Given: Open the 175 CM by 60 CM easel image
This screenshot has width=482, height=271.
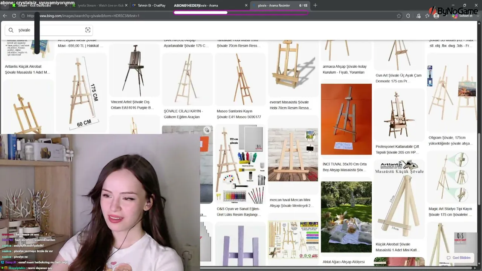Looking at the screenshot, I should pyautogui.click(x=81, y=93).
